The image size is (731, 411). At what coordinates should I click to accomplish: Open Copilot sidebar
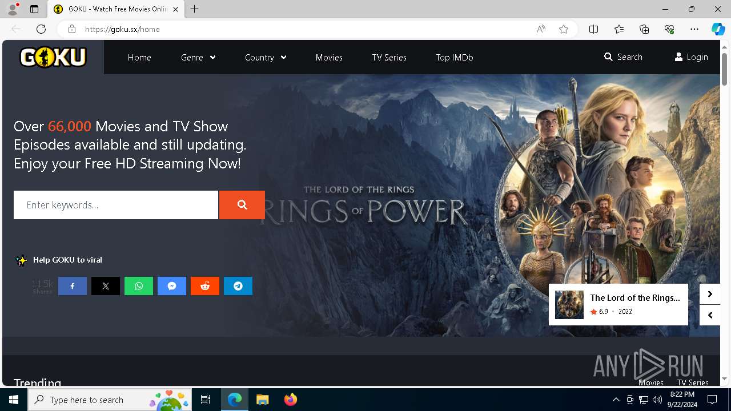click(x=718, y=29)
